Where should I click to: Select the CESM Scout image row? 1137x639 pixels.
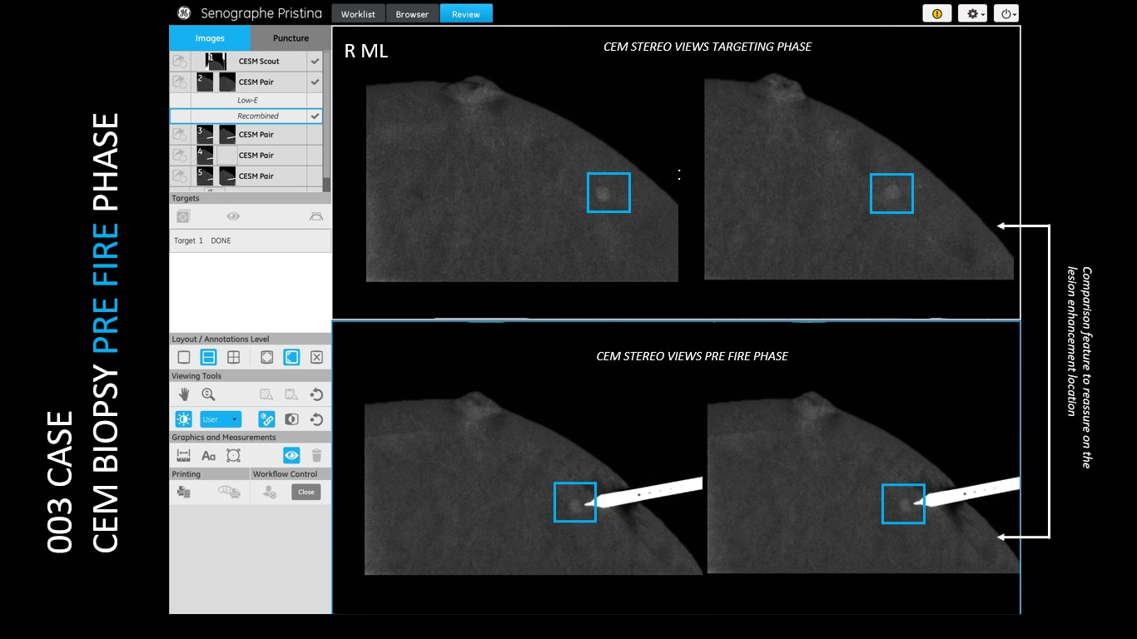pyautogui.click(x=259, y=62)
